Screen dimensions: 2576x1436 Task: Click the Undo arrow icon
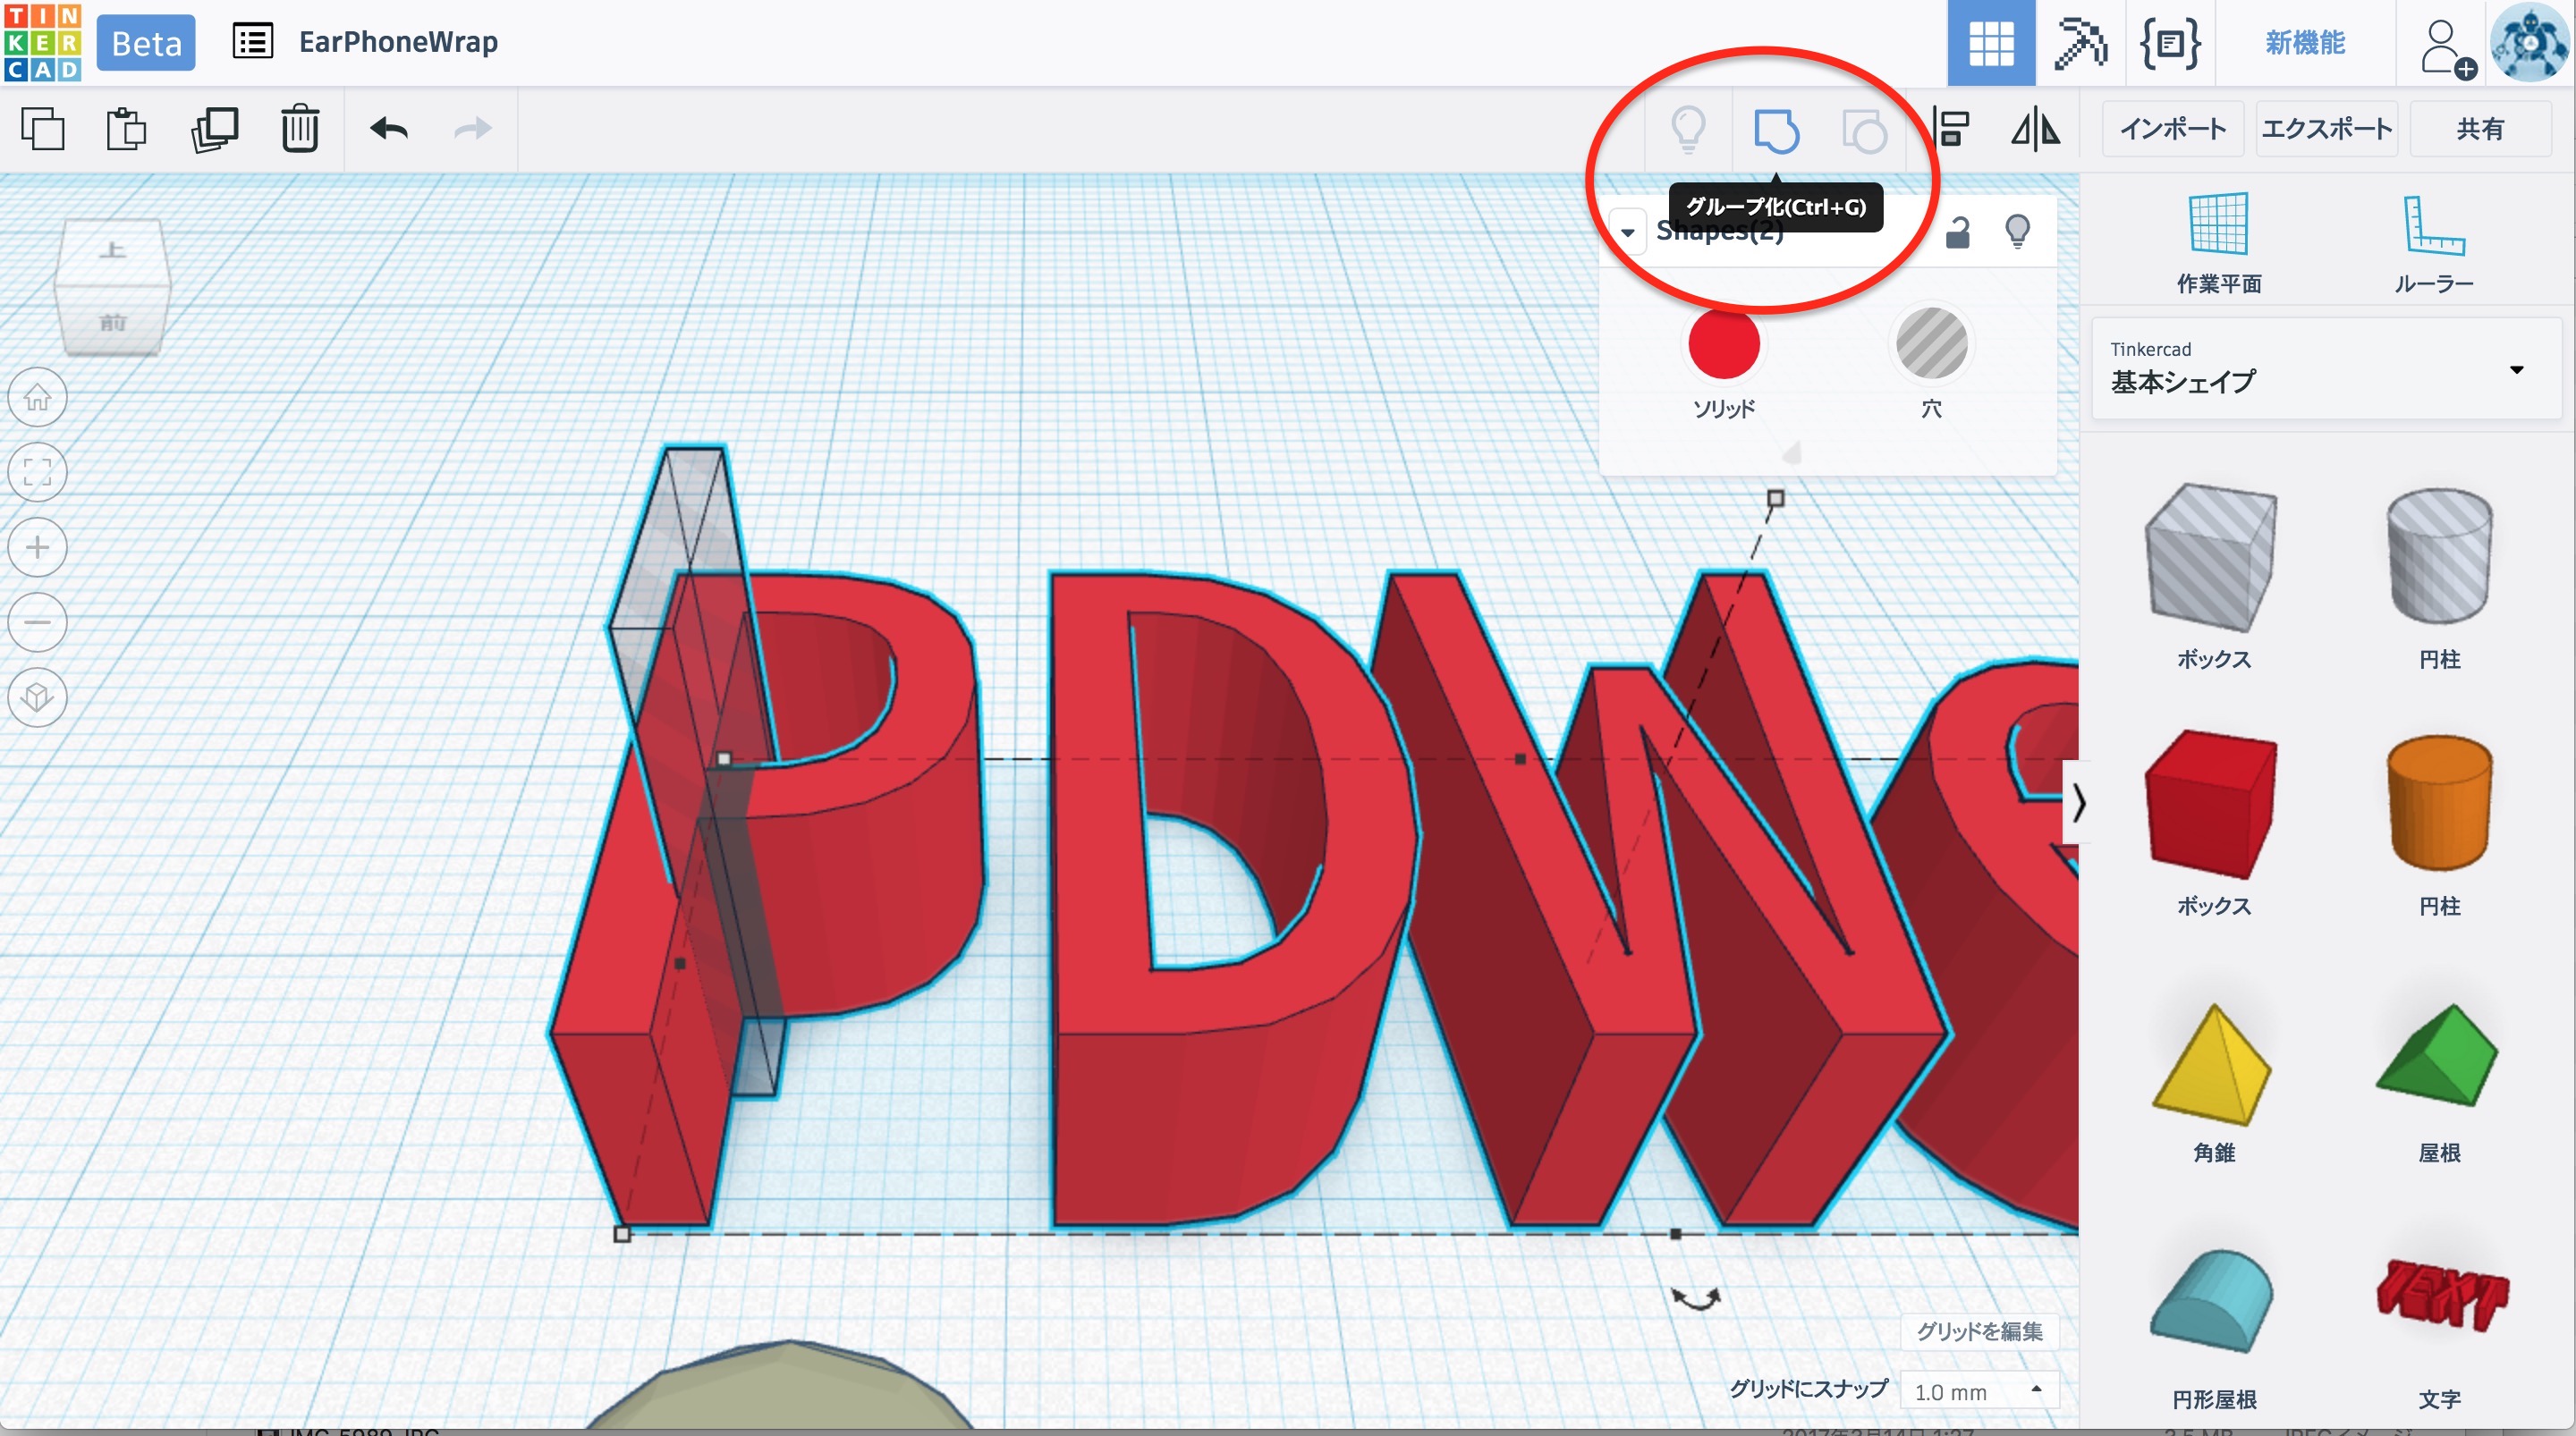click(x=389, y=129)
